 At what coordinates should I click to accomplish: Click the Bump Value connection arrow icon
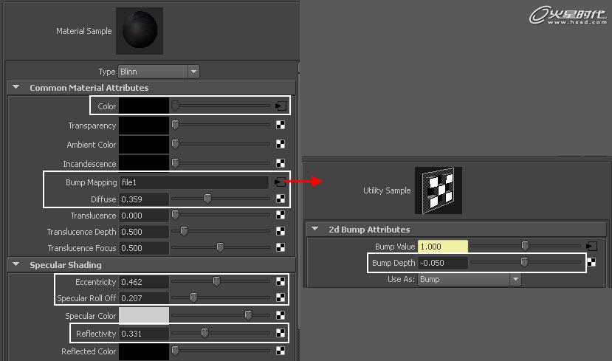(592, 247)
